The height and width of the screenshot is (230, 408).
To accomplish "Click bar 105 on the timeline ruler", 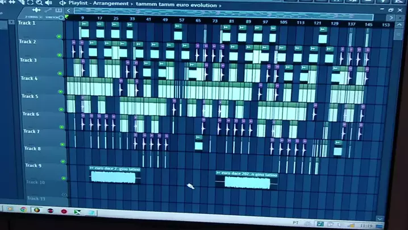I will [x=284, y=22].
